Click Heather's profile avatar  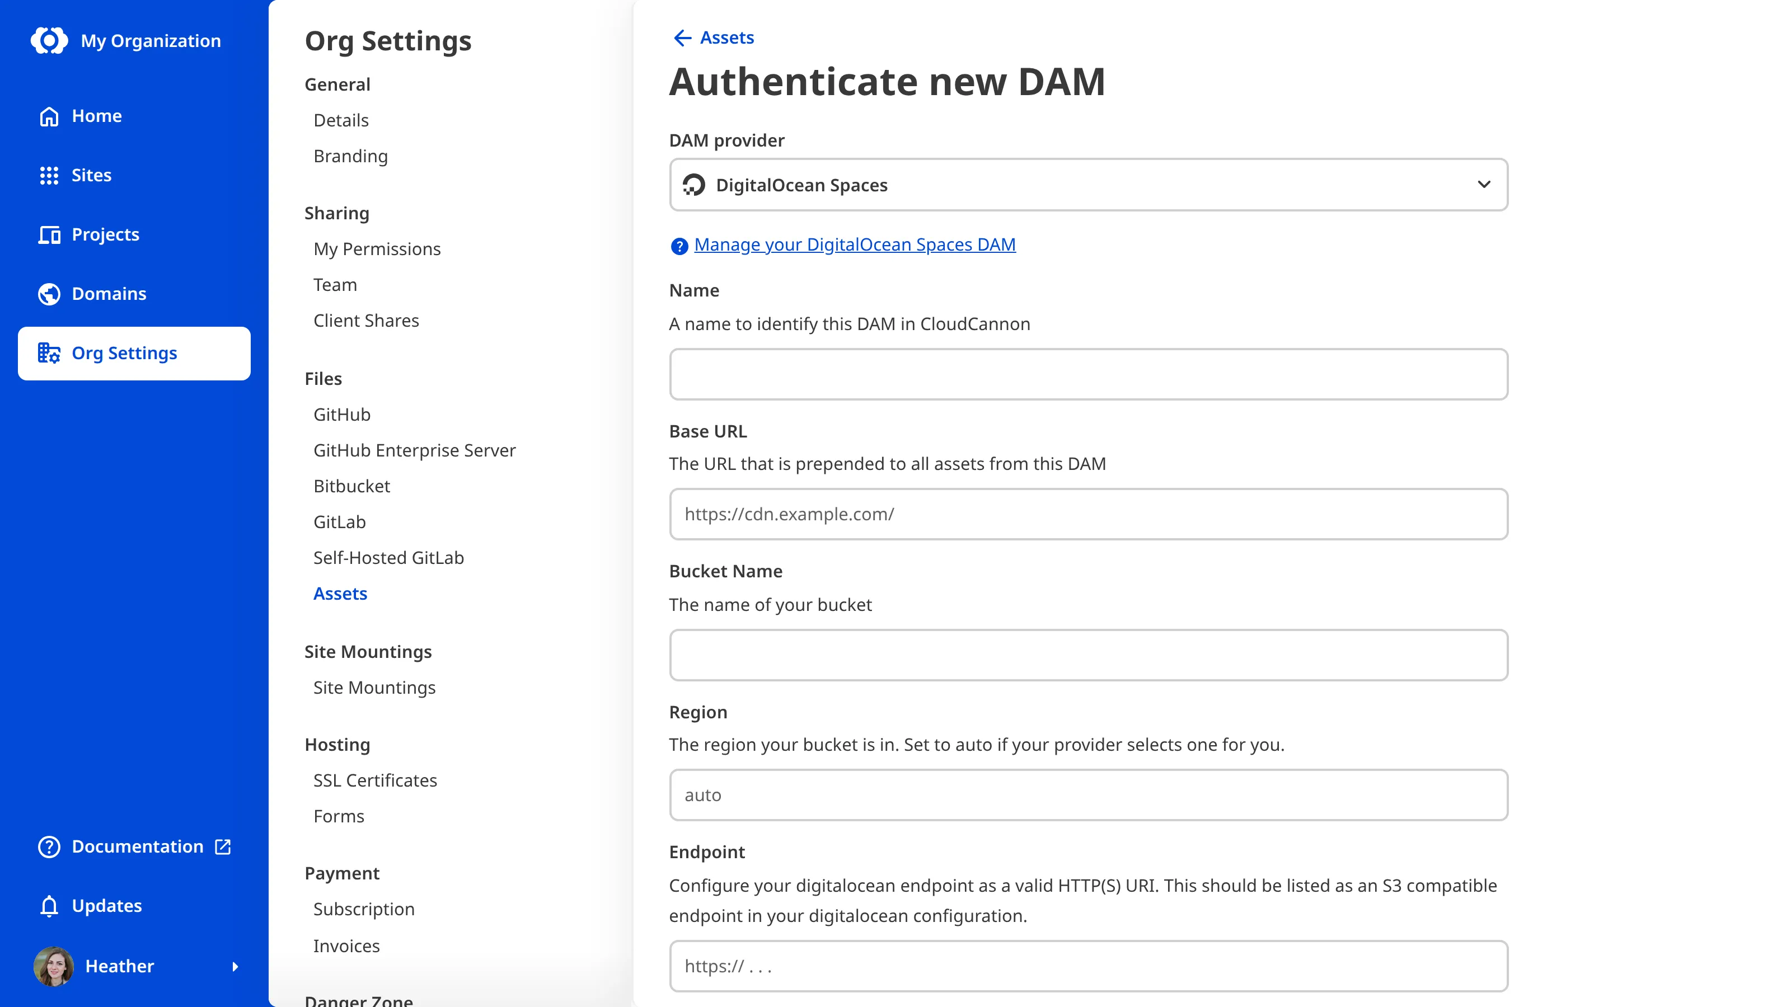coord(54,966)
